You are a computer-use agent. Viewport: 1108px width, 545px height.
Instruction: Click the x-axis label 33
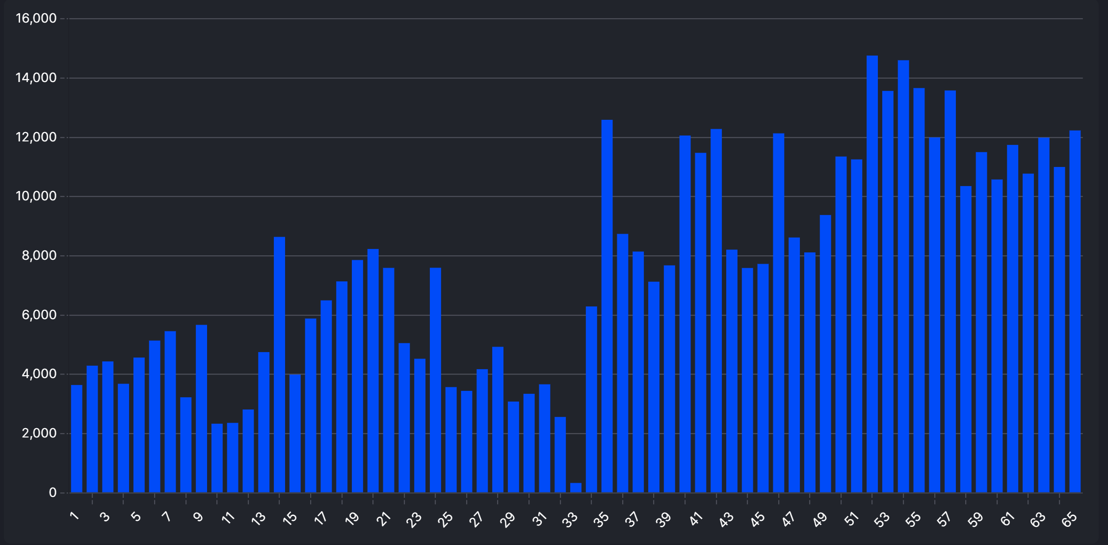tap(570, 519)
